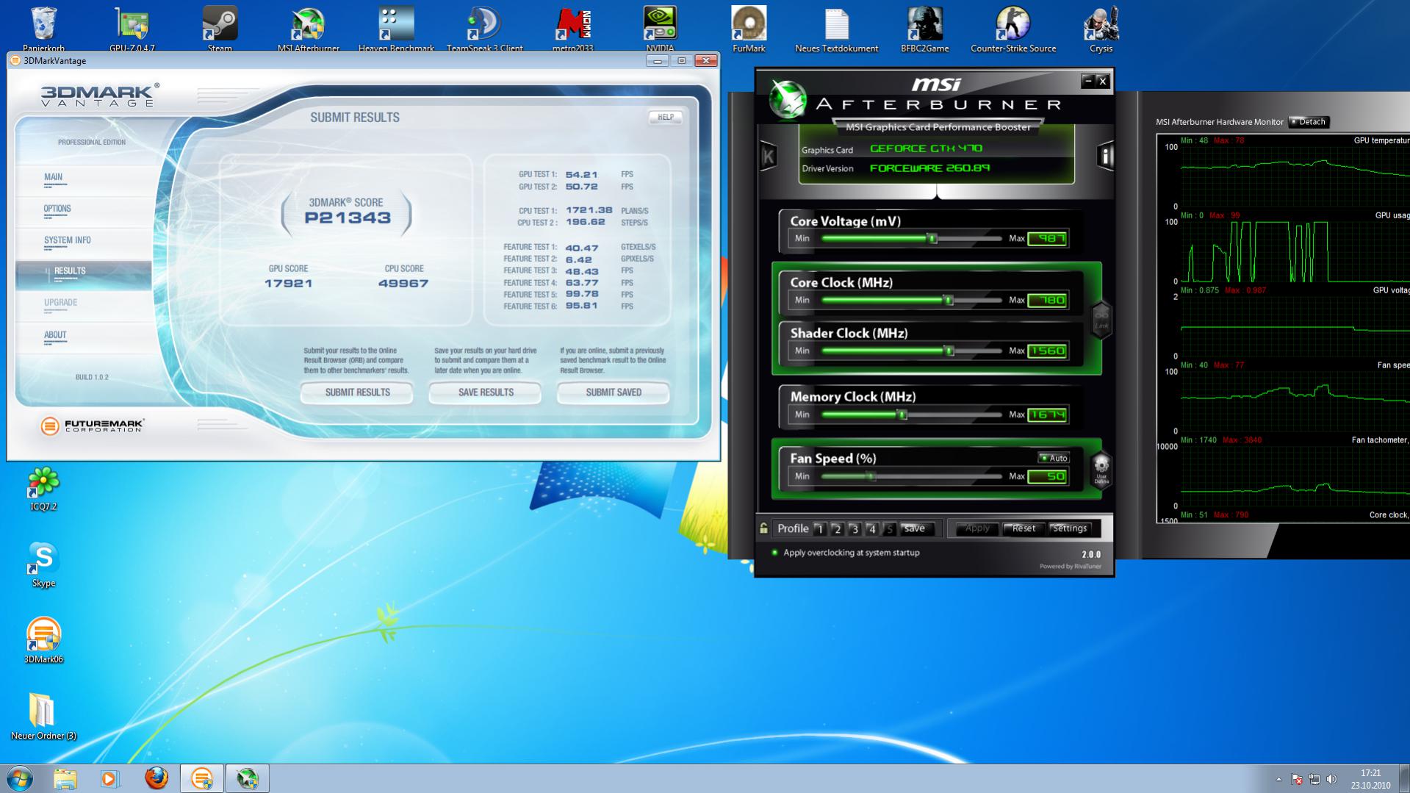This screenshot has height=793, width=1410.
Task: Open the NVIDIA desktop shortcut
Action: pos(660,28)
